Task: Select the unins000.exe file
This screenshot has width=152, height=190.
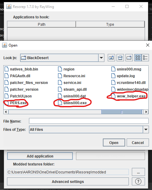Action: (x=72, y=103)
